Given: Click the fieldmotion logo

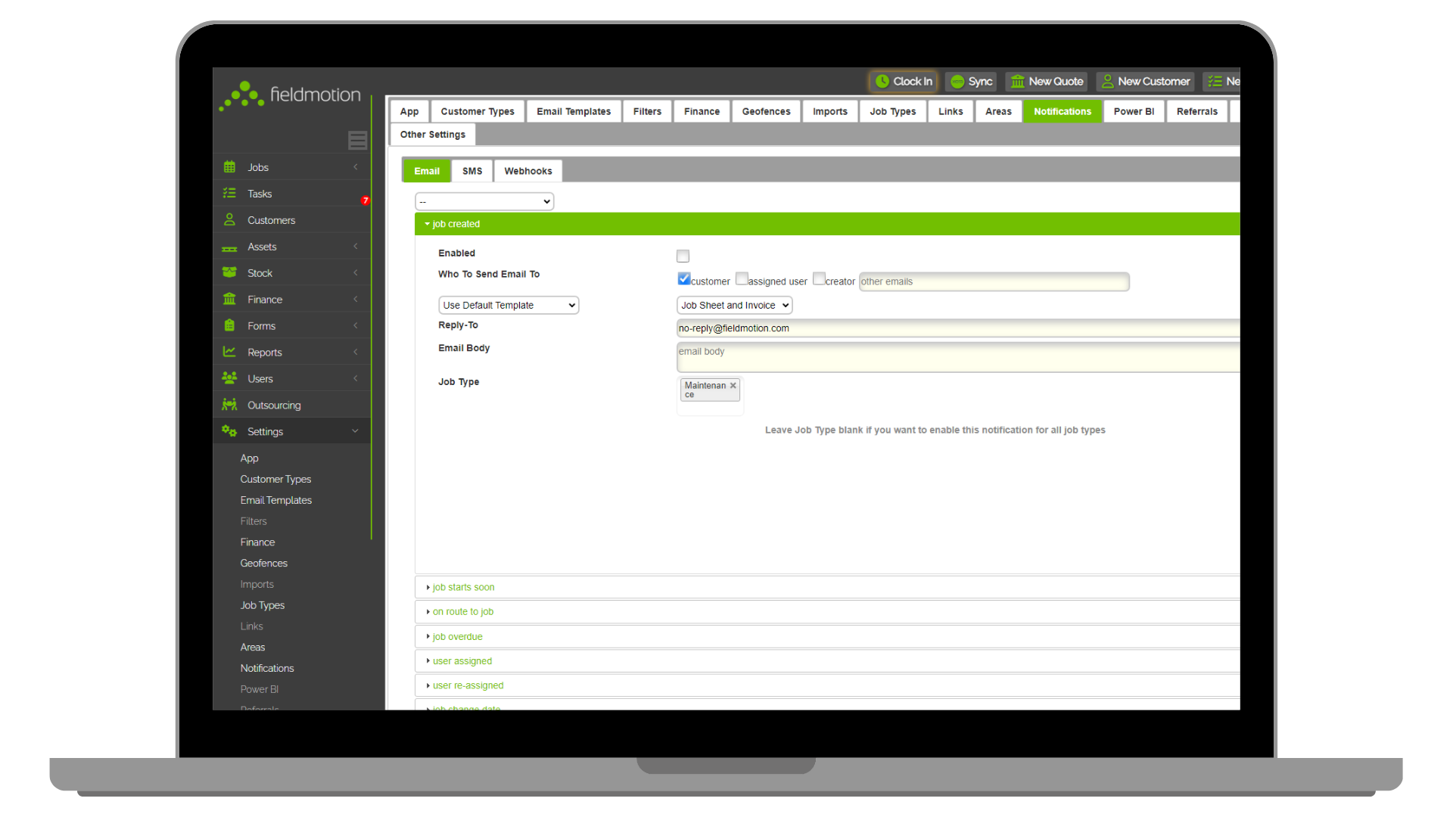Looking at the screenshot, I should tap(290, 94).
